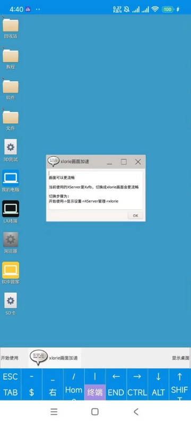Image resolution: width=191 pixels, height=421 pixels.
Task: Click the xlorie画面加速 dialog title text
Action: (75, 162)
